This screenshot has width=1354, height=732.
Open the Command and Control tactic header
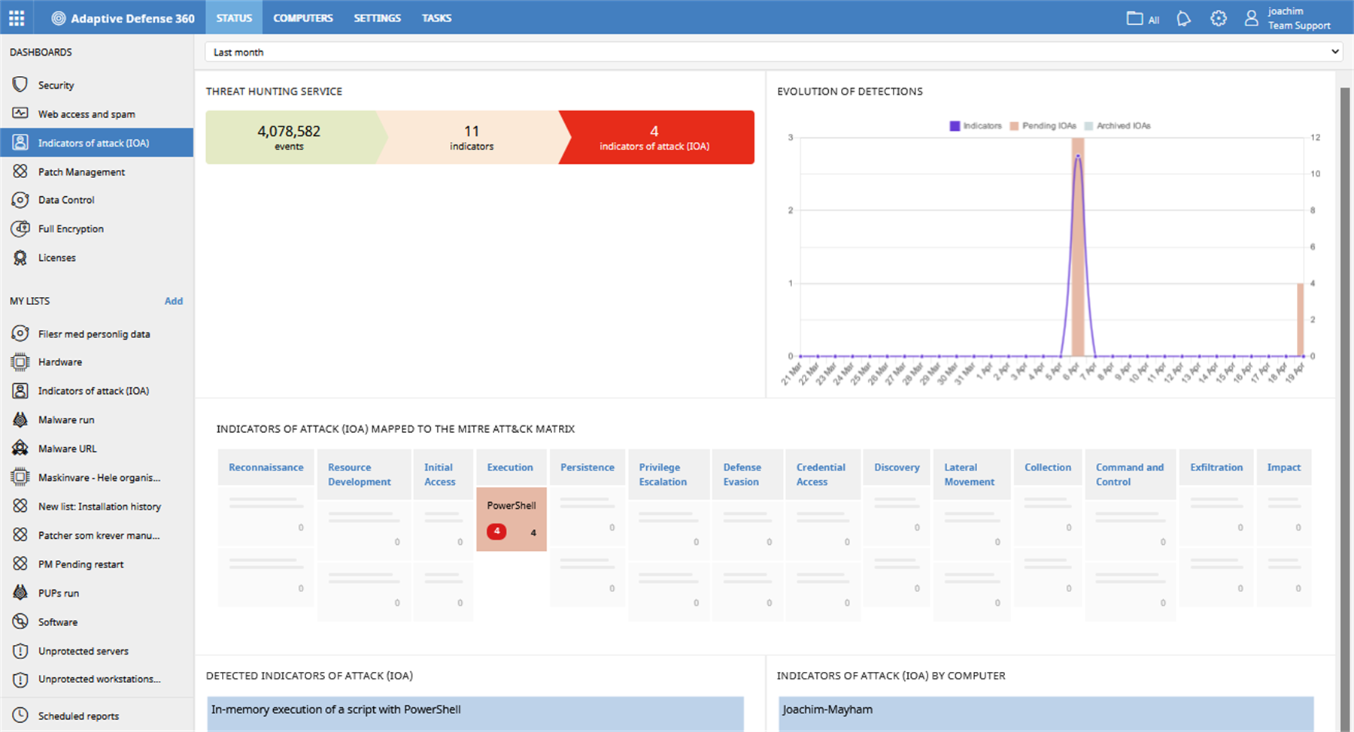(1130, 474)
